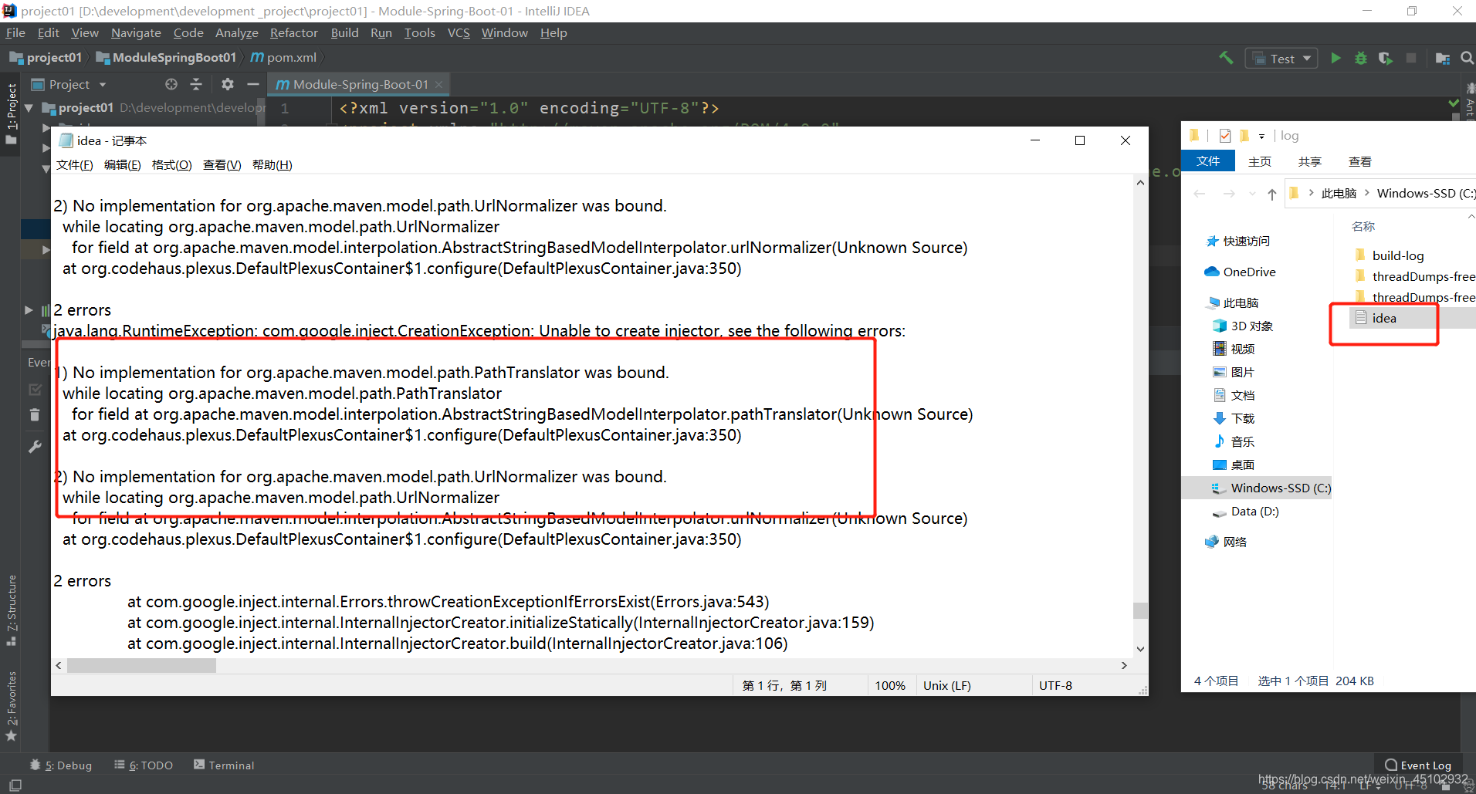The image size is (1476, 794).
Task: Click Notepad scroll-right arrow
Action: 1124,665
